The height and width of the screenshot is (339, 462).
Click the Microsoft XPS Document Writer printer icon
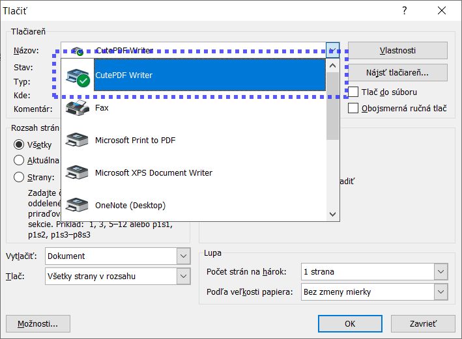click(x=77, y=172)
